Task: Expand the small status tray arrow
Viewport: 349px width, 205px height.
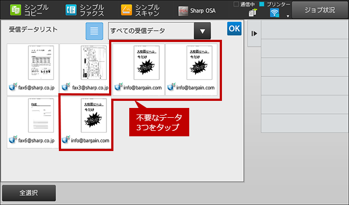Action: tap(288, 16)
